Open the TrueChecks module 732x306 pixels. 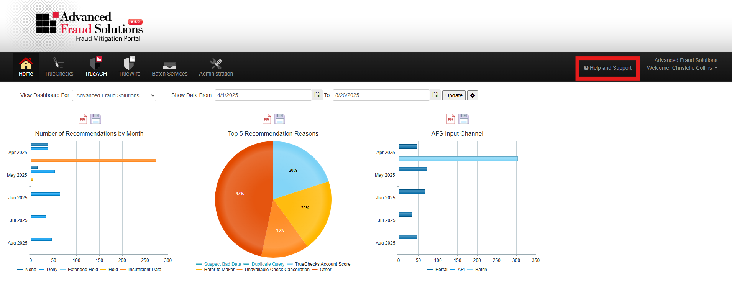[59, 67]
